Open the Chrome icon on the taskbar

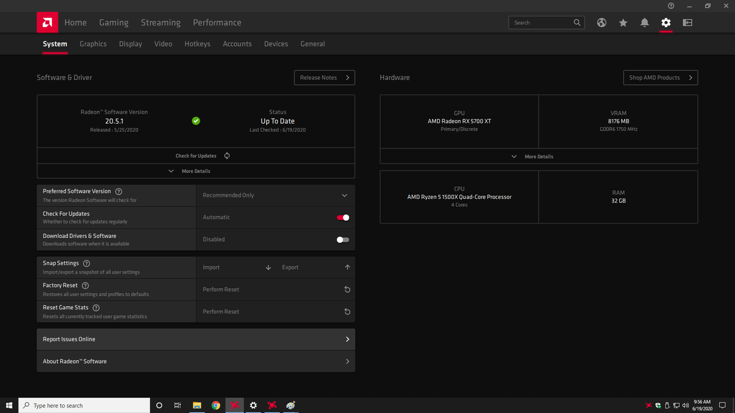[x=216, y=405]
